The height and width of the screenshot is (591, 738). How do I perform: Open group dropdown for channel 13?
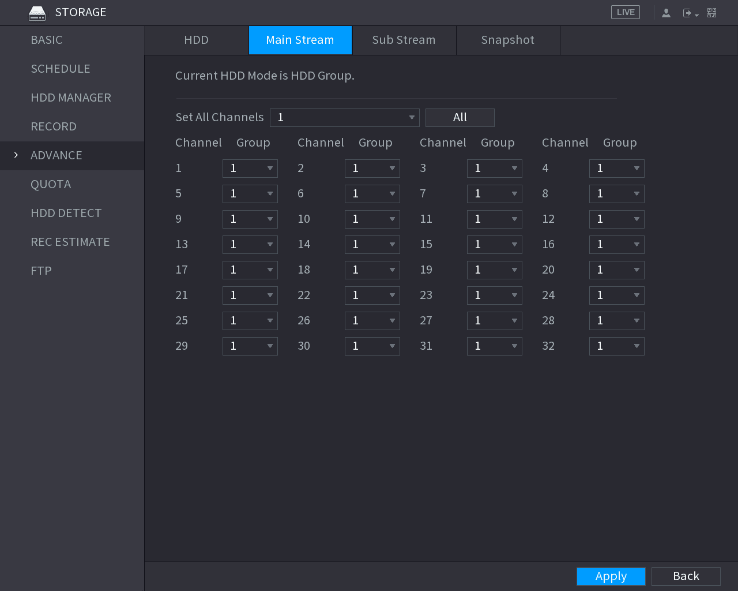click(250, 245)
